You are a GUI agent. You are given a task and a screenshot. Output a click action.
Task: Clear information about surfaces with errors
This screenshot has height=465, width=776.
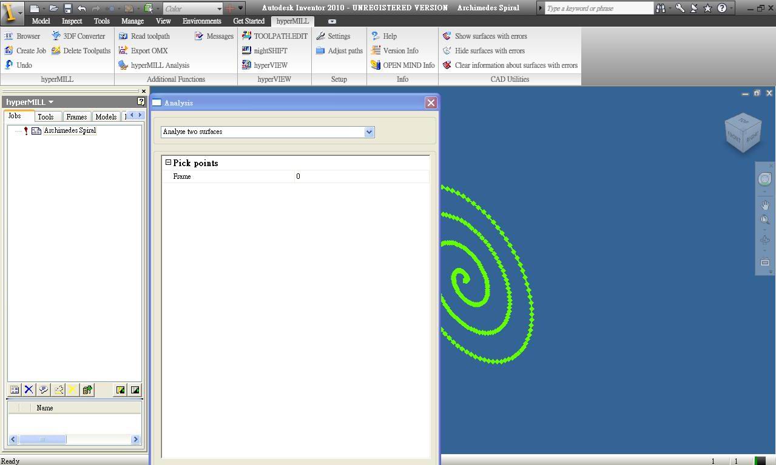pyautogui.click(x=510, y=65)
